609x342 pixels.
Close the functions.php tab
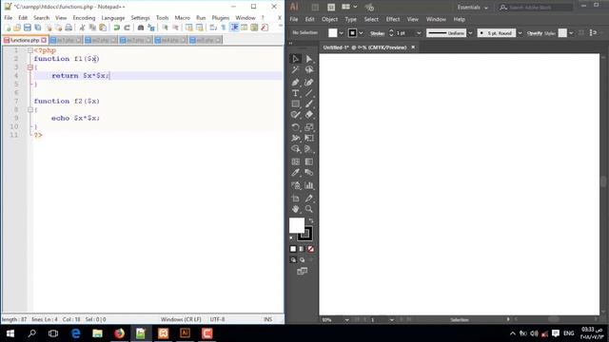click(x=44, y=40)
